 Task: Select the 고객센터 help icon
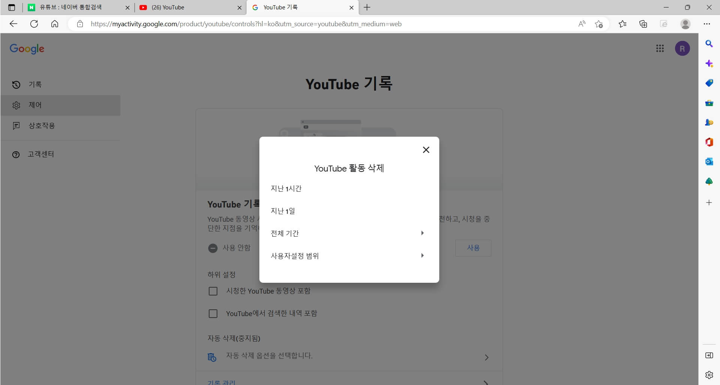click(x=41, y=154)
